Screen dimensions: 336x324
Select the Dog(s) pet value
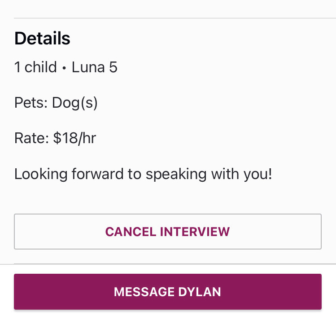pos(75,103)
